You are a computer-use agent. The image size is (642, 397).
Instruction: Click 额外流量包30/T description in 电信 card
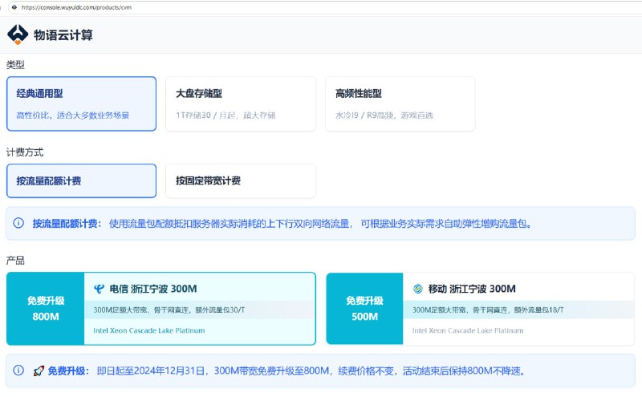coord(169,310)
